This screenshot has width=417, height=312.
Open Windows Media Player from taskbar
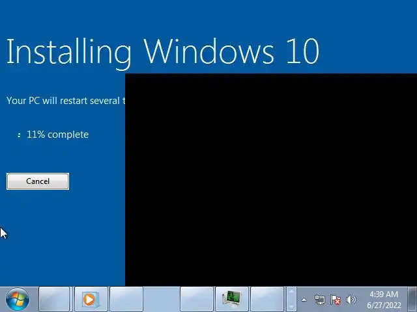click(91, 300)
